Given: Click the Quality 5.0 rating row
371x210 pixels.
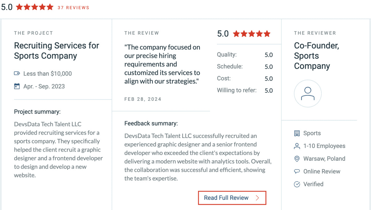Looking at the screenshot, I should click(245, 55).
